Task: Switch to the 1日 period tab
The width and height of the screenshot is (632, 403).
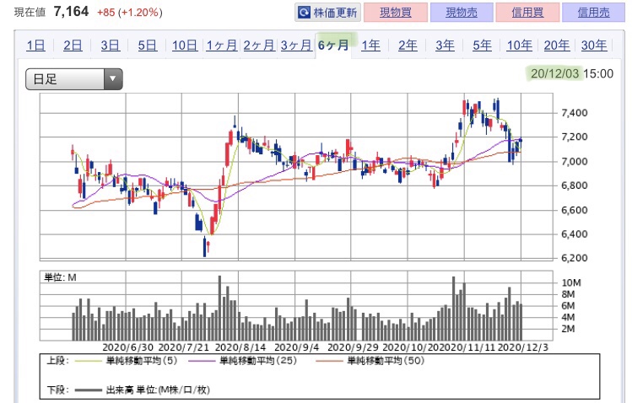Action: tap(35, 46)
